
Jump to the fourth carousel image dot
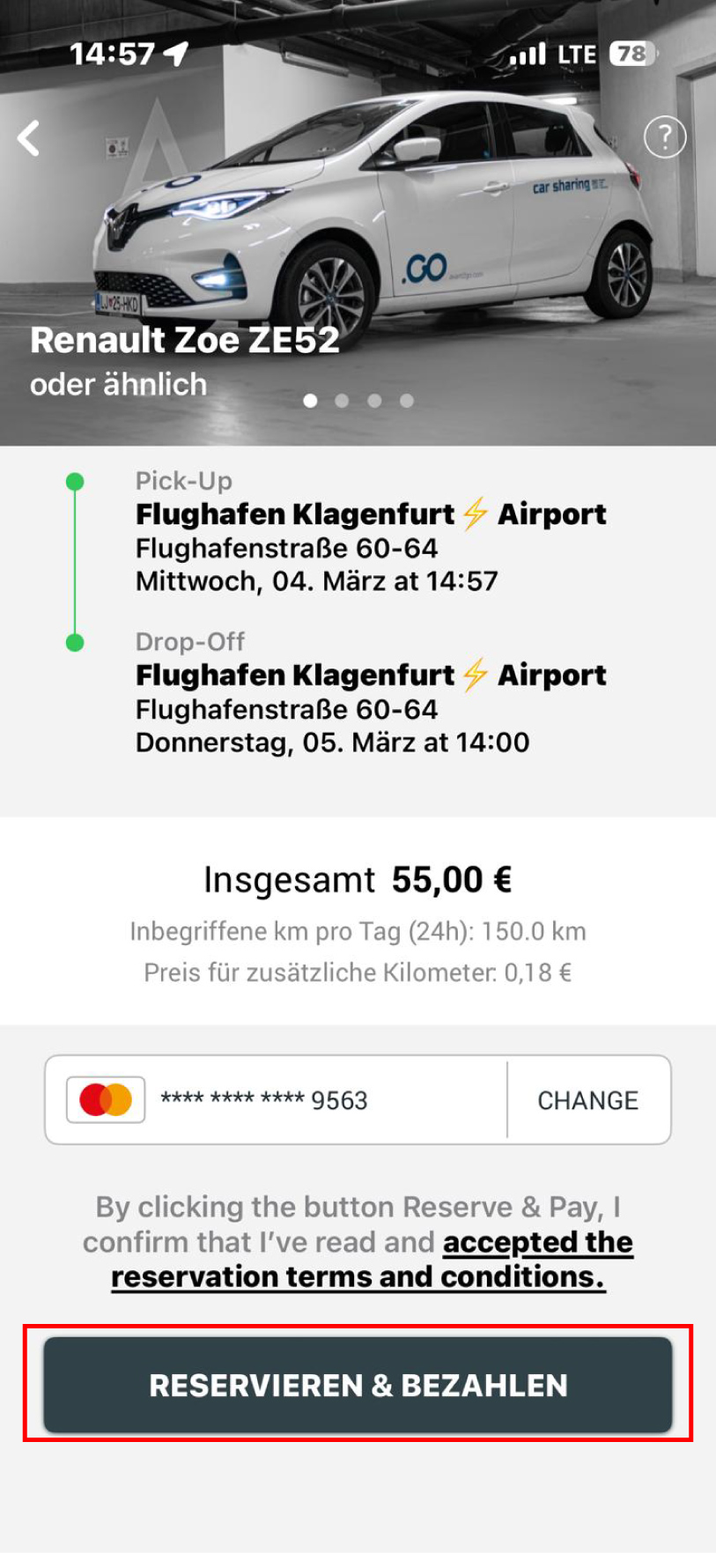point(406,401)
